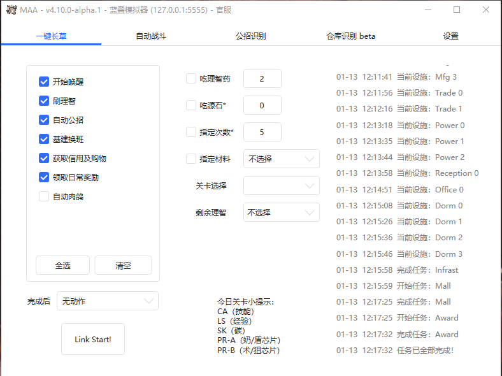This screenshot has width=502, height=376.
Task: Select log line 当前设施: Mfg 3
Action: point(396,77)
